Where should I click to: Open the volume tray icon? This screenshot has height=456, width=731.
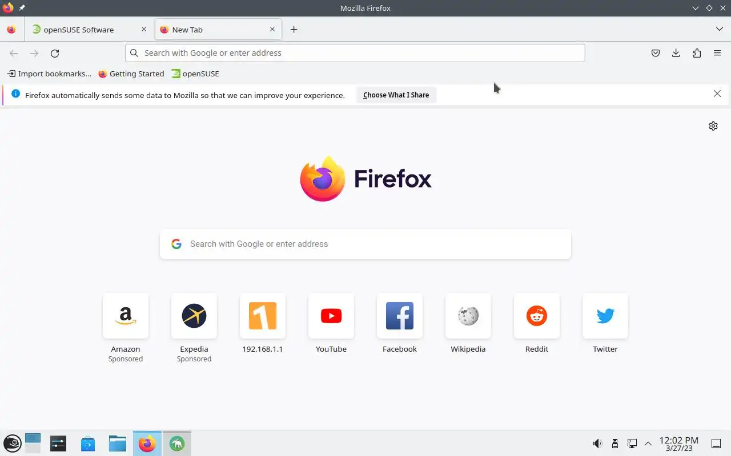coord(597,443)
